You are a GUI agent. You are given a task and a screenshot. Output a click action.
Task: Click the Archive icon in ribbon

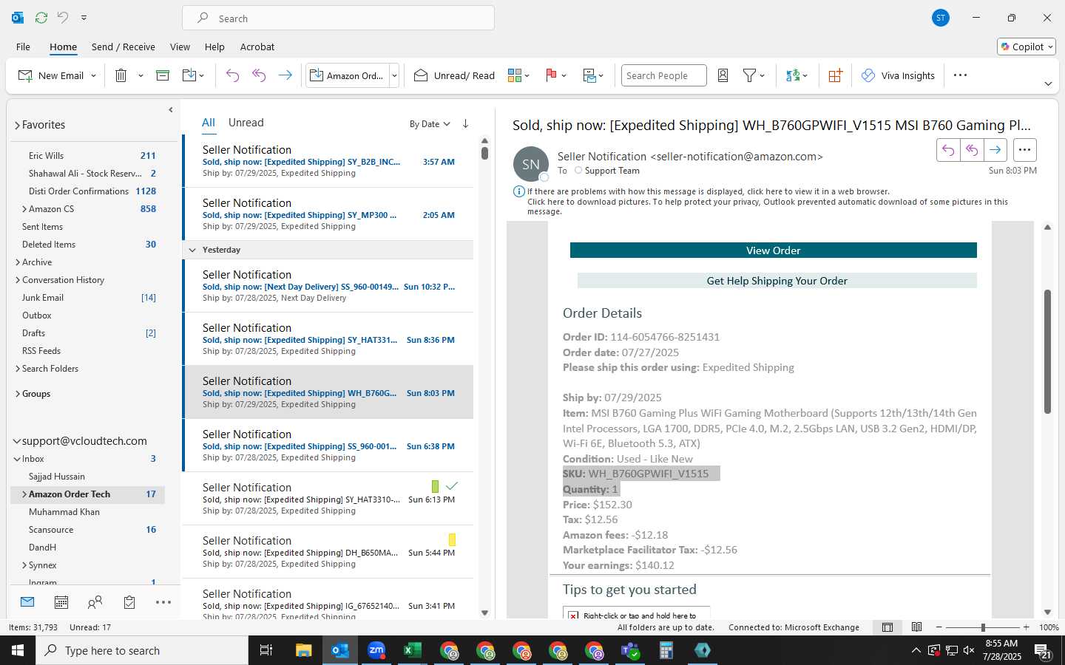(163, 75)
